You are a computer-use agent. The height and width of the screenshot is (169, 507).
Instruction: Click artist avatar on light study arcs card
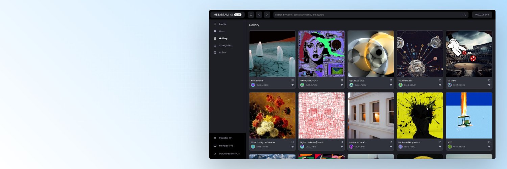pos(351,85)
